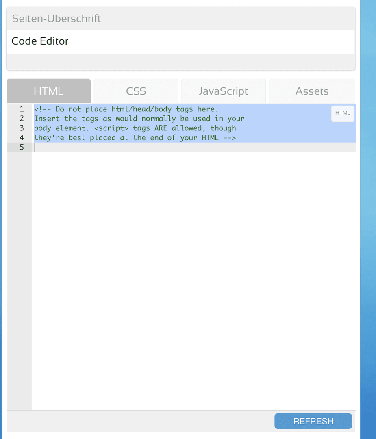376x439 pixels.
Task: Click the HTML language badge in editor
Action: tap(343, 113)
